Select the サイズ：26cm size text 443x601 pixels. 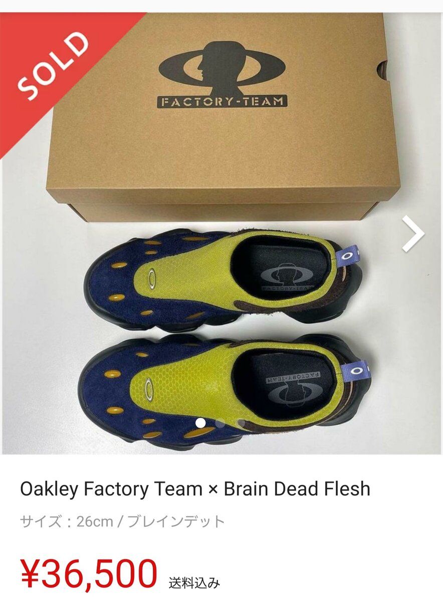(x=67, y=521)
